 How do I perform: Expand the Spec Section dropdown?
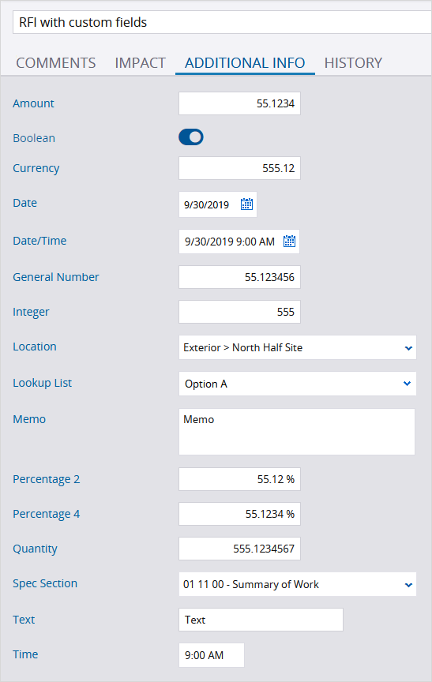click(x=408, y=585)
